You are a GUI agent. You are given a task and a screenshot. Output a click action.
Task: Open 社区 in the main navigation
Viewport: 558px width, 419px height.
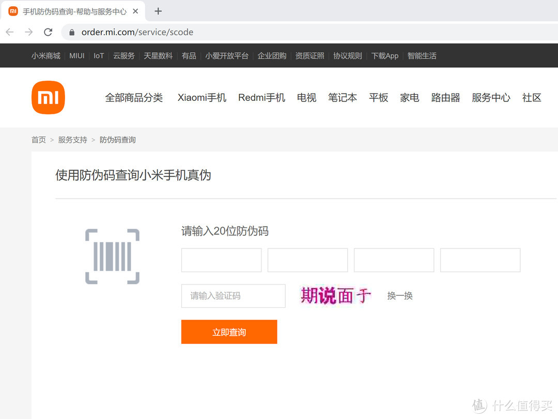point(532,98)
